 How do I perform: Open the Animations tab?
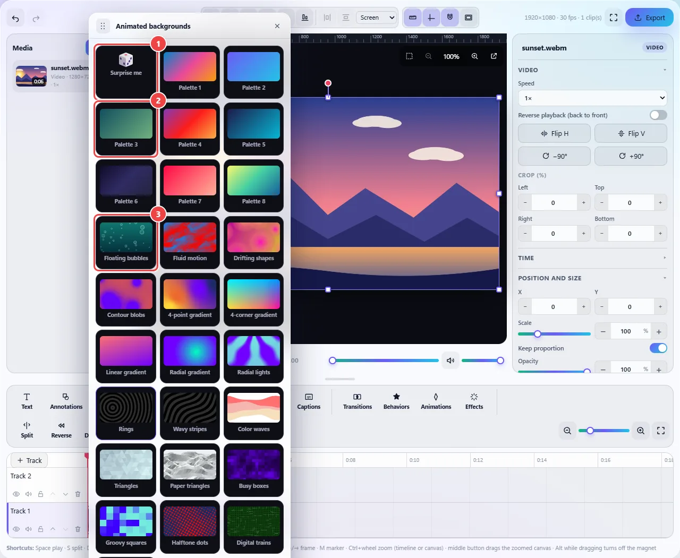click(436, 401)
